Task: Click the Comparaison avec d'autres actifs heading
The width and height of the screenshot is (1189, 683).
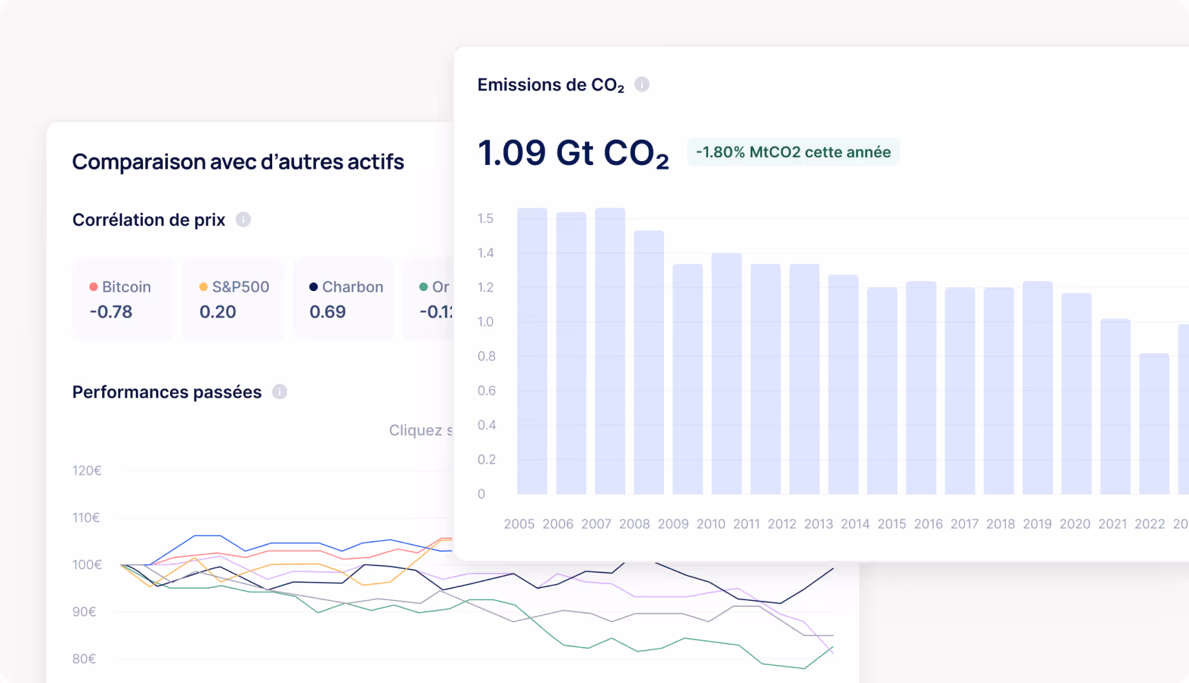Action: click(238, 162)
